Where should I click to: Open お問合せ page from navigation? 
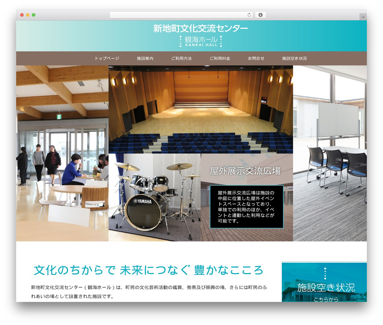[256, 58]
